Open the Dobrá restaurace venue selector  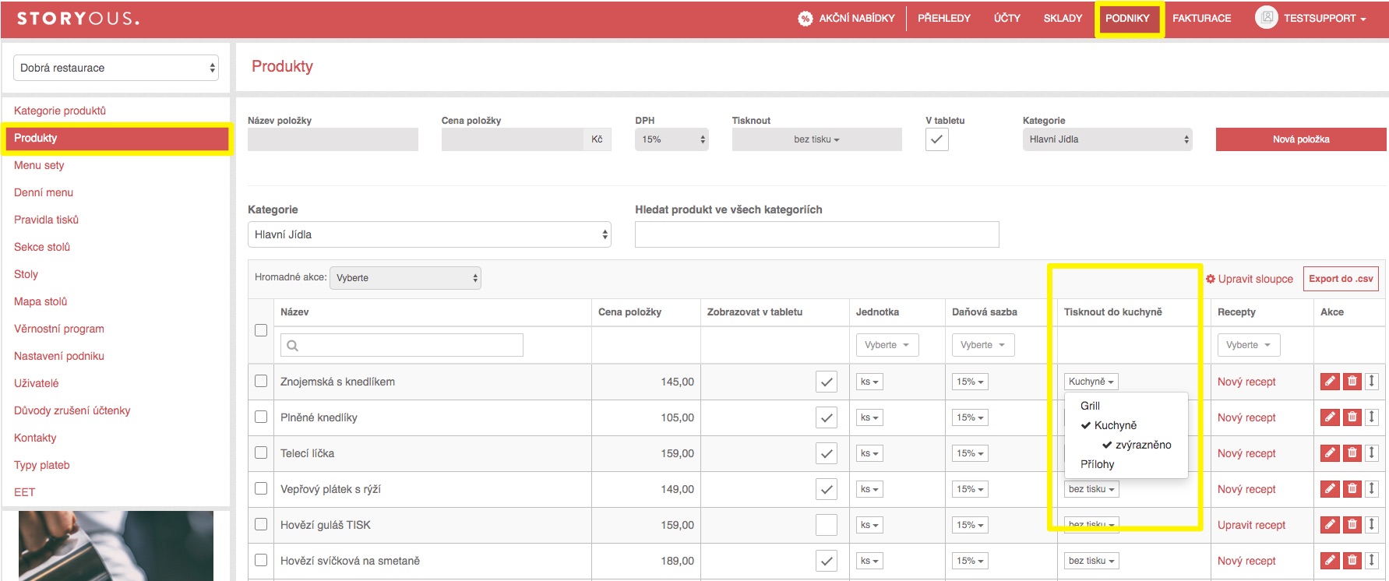click(x=116, y=68)
